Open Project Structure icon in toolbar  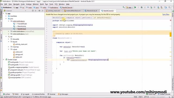[166, 7]
